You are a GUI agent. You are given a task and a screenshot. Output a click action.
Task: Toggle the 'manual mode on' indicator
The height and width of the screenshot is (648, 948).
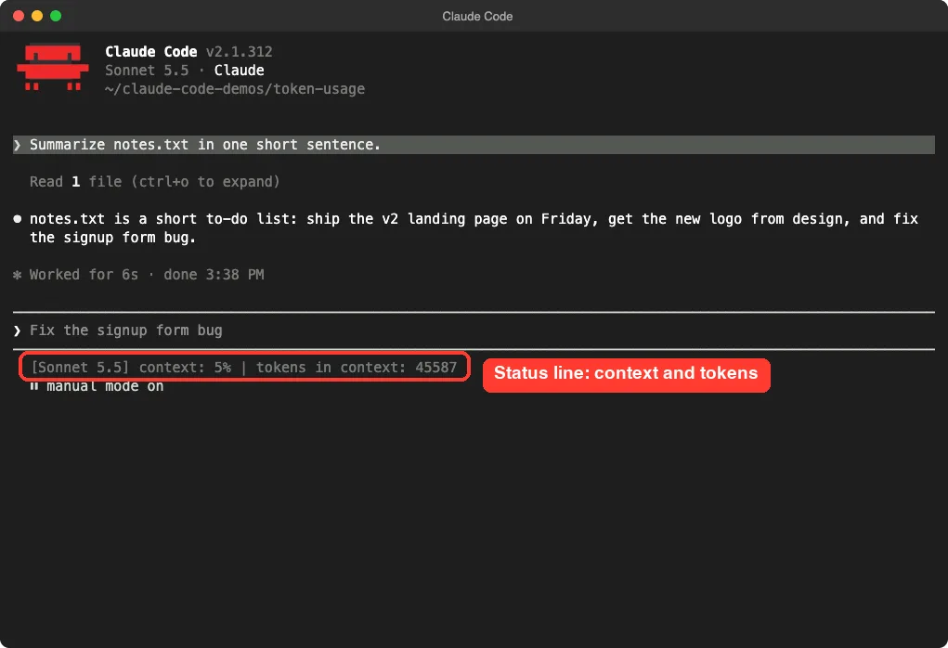point(97,386)
